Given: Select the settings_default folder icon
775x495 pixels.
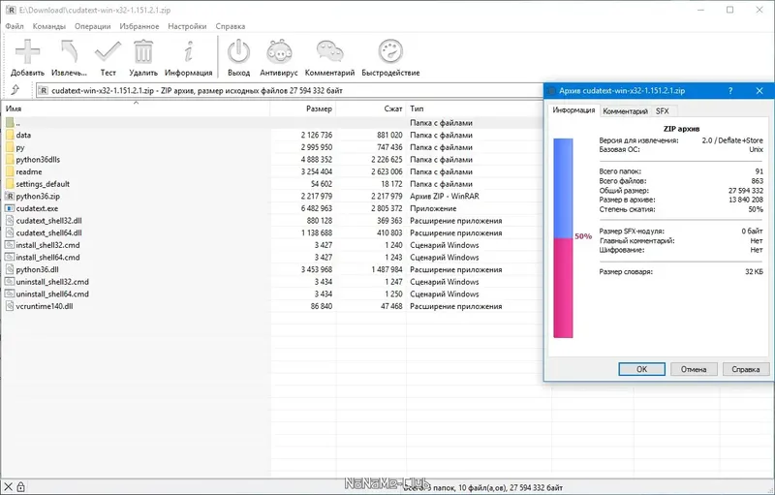Looking at the screenshot, I should [10, 184].
